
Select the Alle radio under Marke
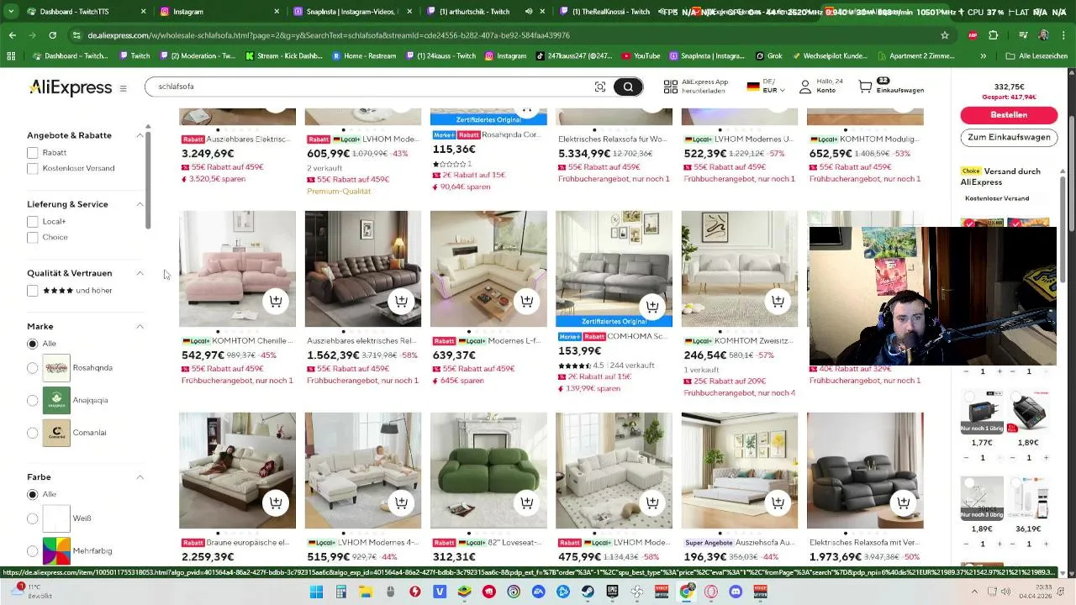(x=32, y=344)
